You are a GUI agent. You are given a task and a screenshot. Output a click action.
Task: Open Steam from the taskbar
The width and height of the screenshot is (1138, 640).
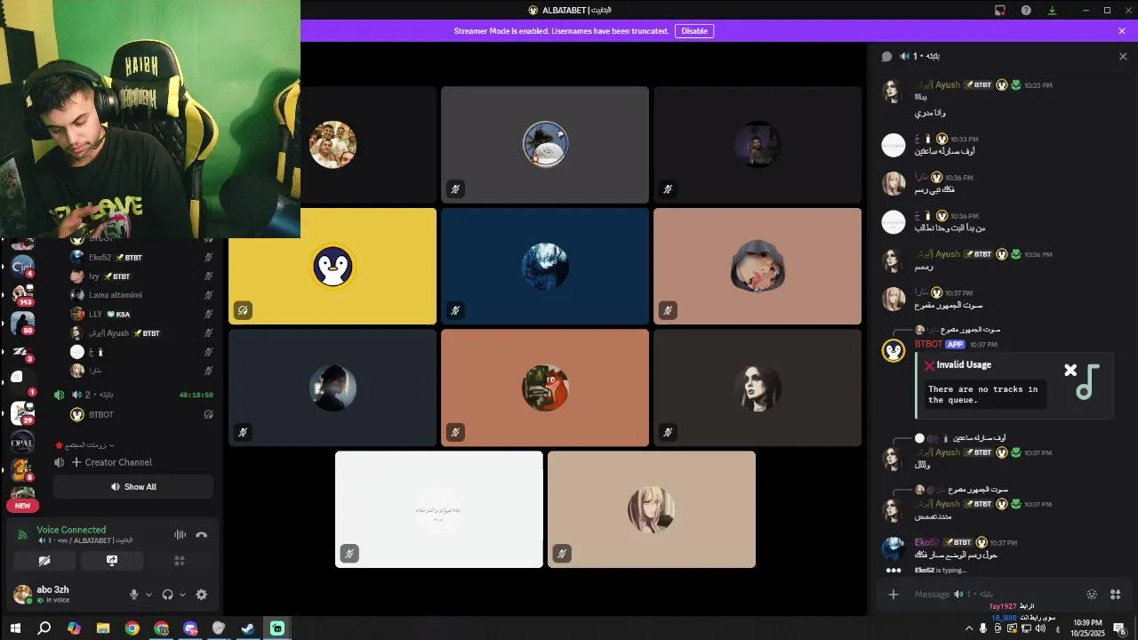click(x=248, y=628)
